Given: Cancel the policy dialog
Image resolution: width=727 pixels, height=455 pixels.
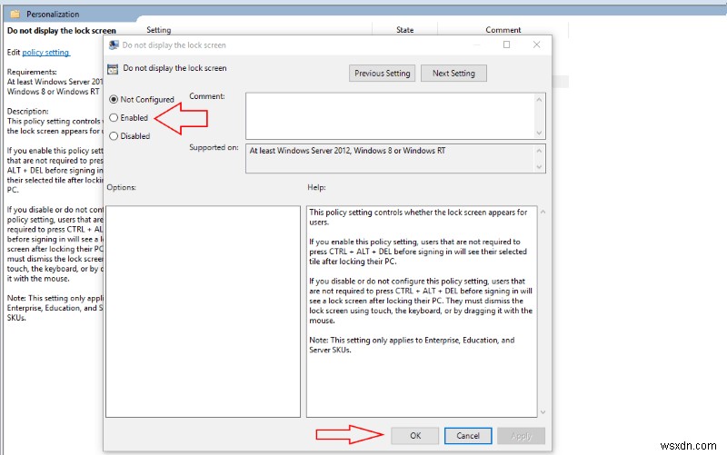Looking at the screenshot, I should [468, 436].
